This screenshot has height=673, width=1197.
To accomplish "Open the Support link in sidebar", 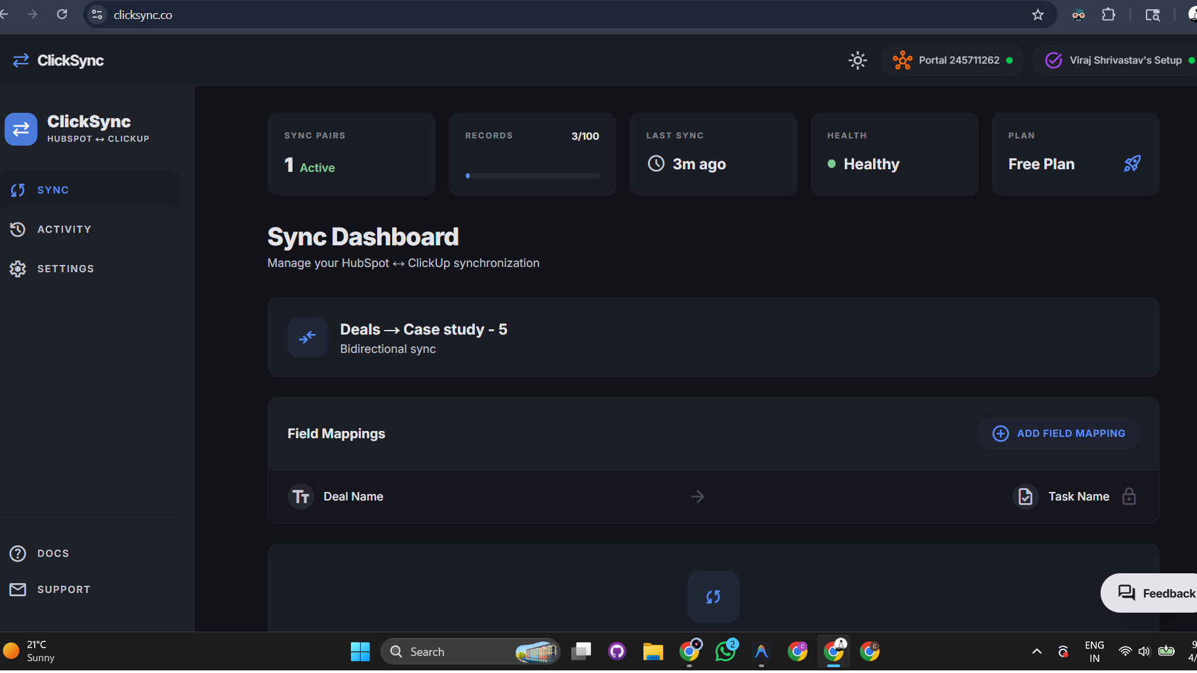I will (91, 590).
